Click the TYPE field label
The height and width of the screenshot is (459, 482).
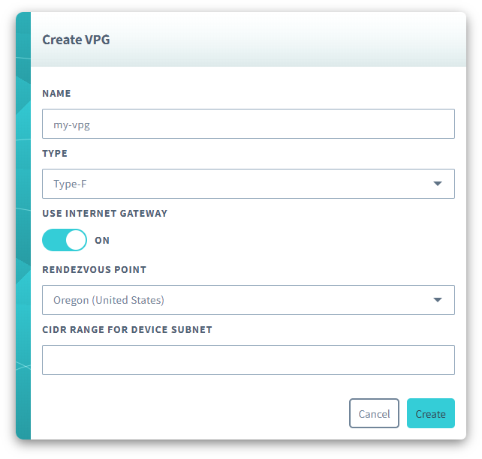(55, 154)
